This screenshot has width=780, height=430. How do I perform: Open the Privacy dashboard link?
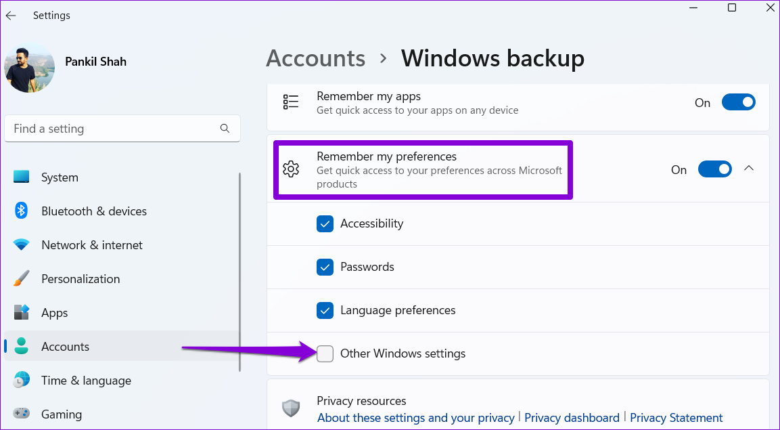coord(572,418)
